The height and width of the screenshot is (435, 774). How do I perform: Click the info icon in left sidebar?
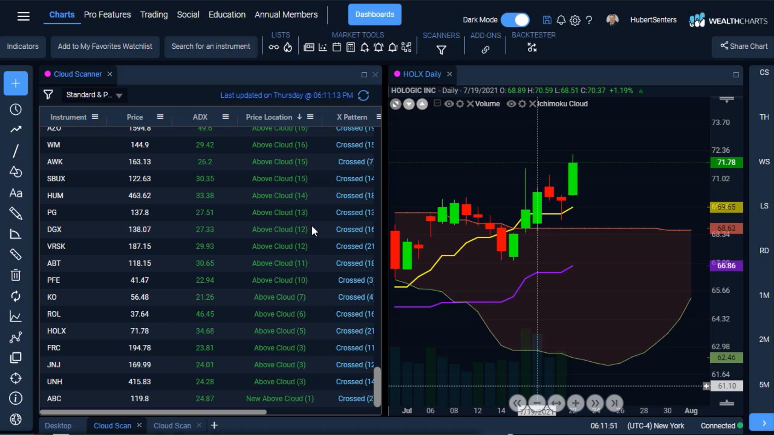[16, 398]
